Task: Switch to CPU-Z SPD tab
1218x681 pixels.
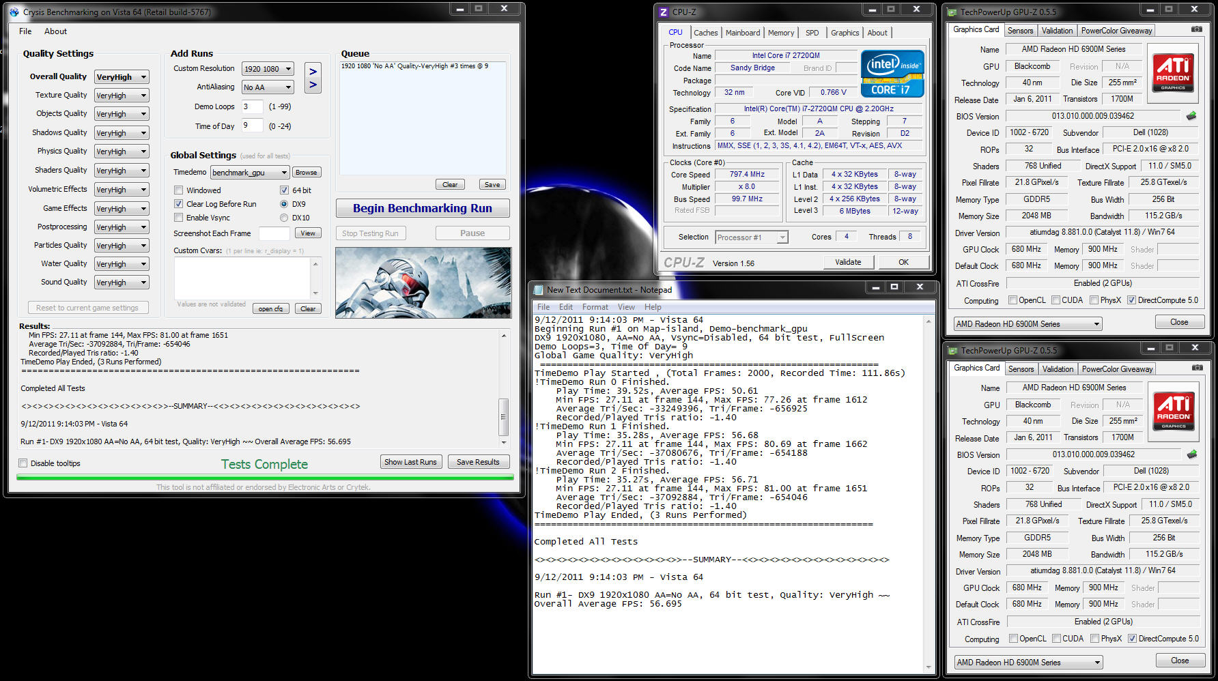Action: (x=812, y=33)
